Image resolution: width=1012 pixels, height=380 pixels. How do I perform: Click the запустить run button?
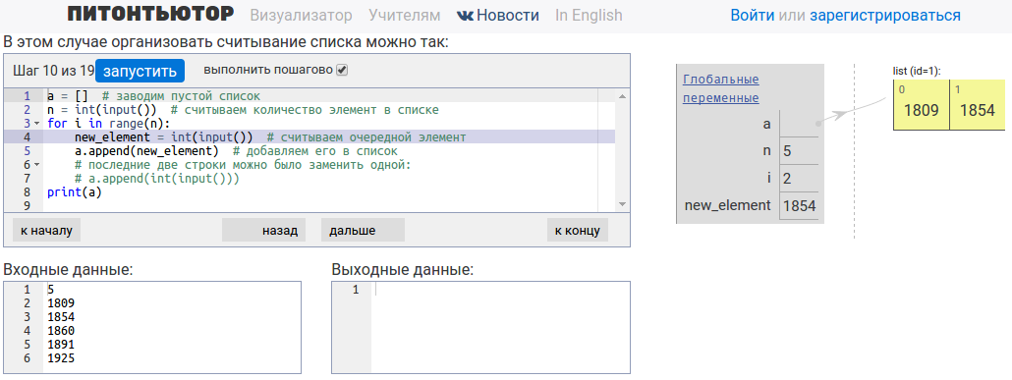pos(141,71)
